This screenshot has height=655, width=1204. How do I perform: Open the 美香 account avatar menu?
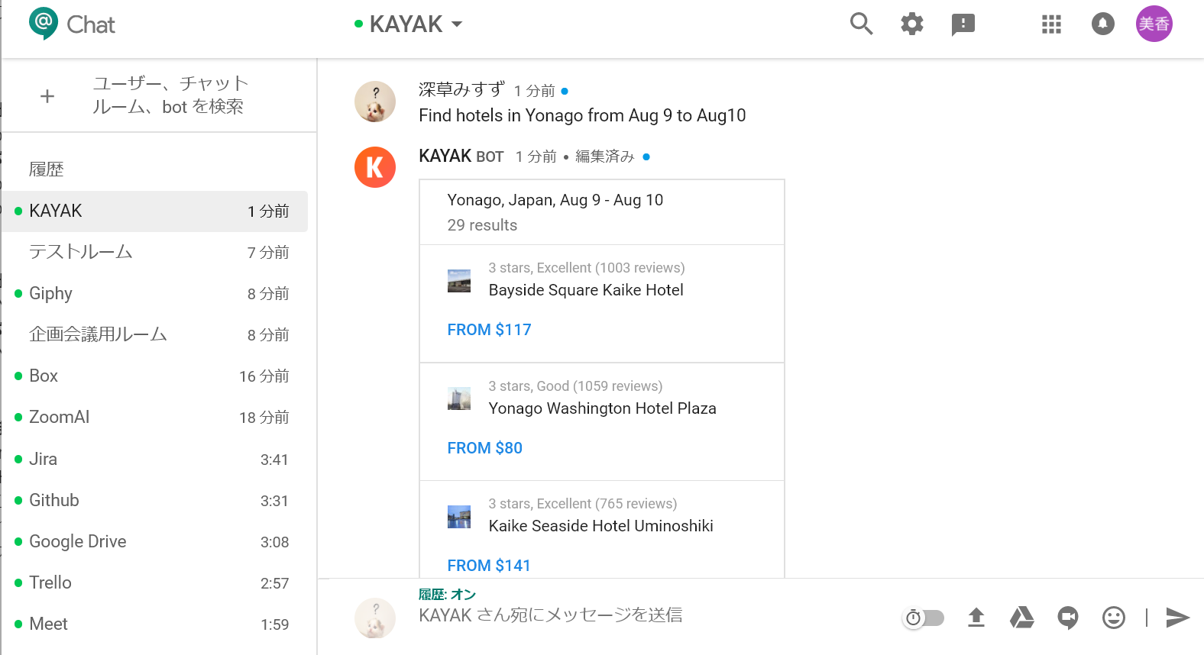click(x=1154, y=24)
